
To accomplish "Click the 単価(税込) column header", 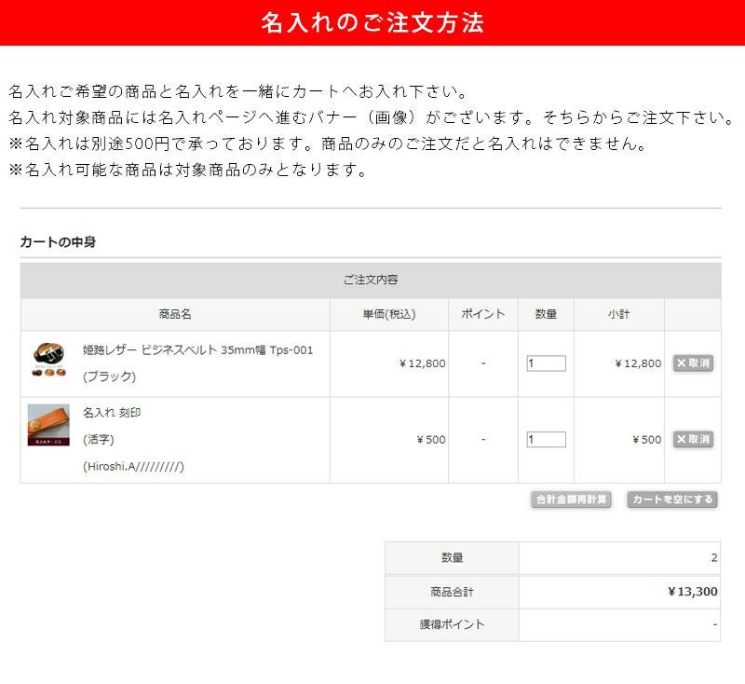I will tap(388, 314).
